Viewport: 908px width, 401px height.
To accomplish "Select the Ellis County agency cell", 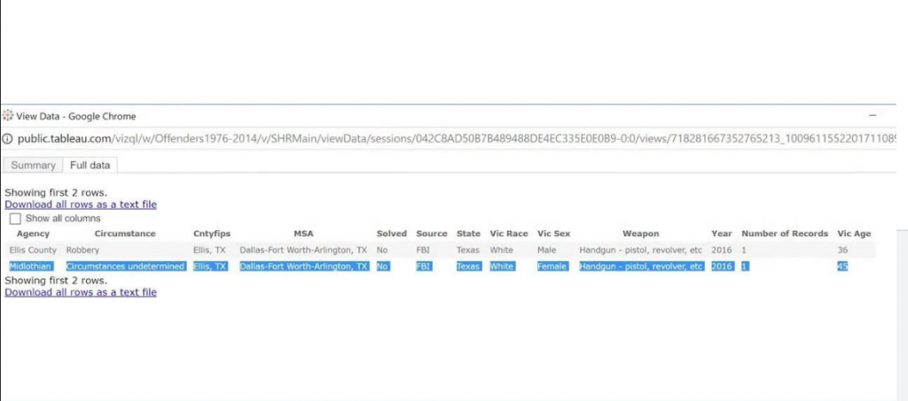I will 33,251.
